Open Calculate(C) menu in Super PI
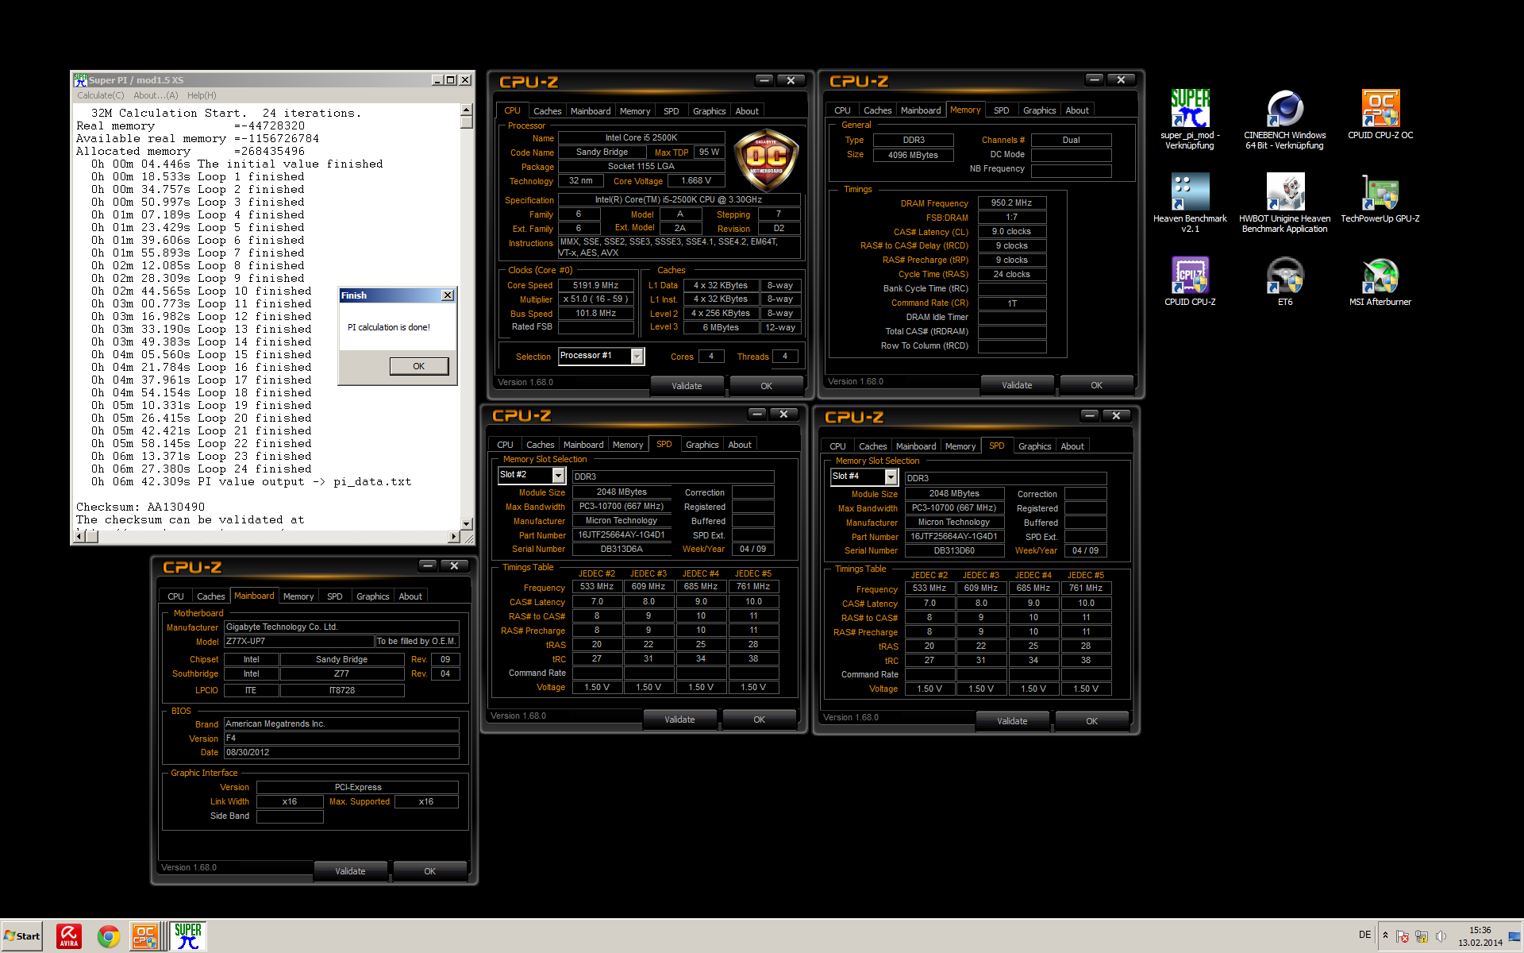 (x=101, y=95)
